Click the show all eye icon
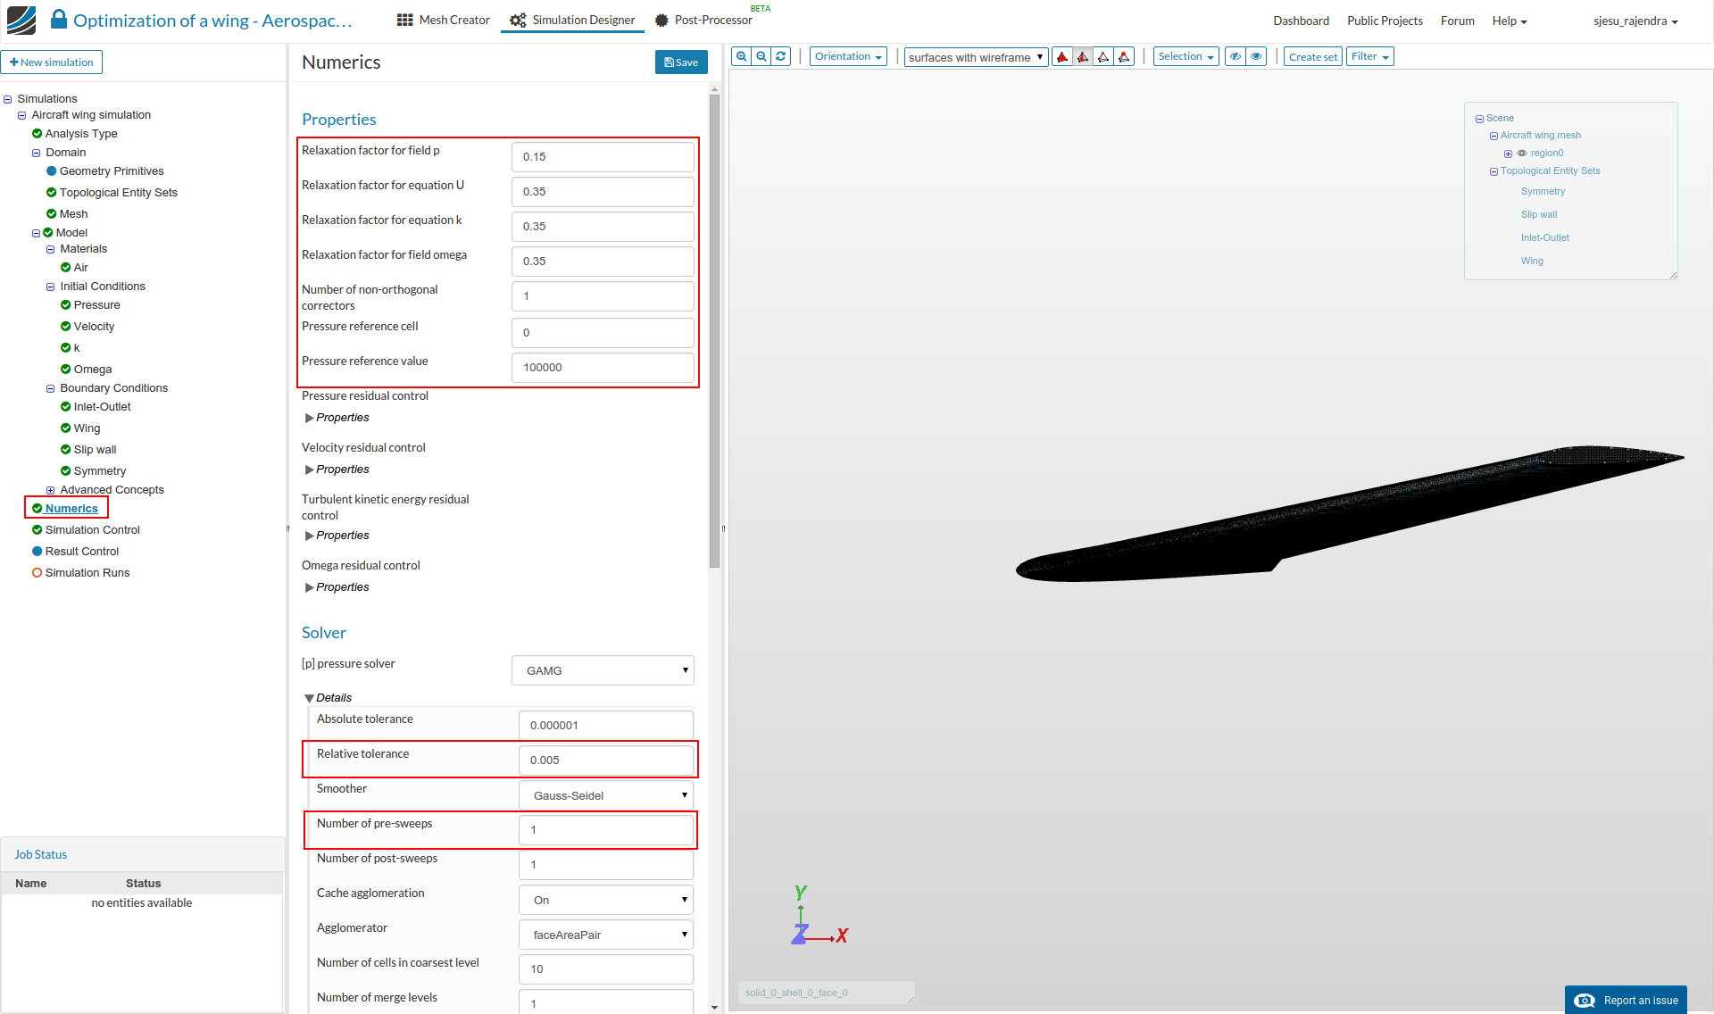The width and height of the screenshot is (1714, 1014). (1256, 56)
